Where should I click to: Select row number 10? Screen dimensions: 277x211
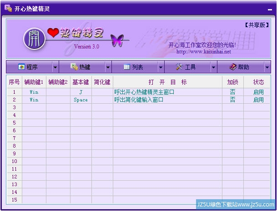point(14,161)
